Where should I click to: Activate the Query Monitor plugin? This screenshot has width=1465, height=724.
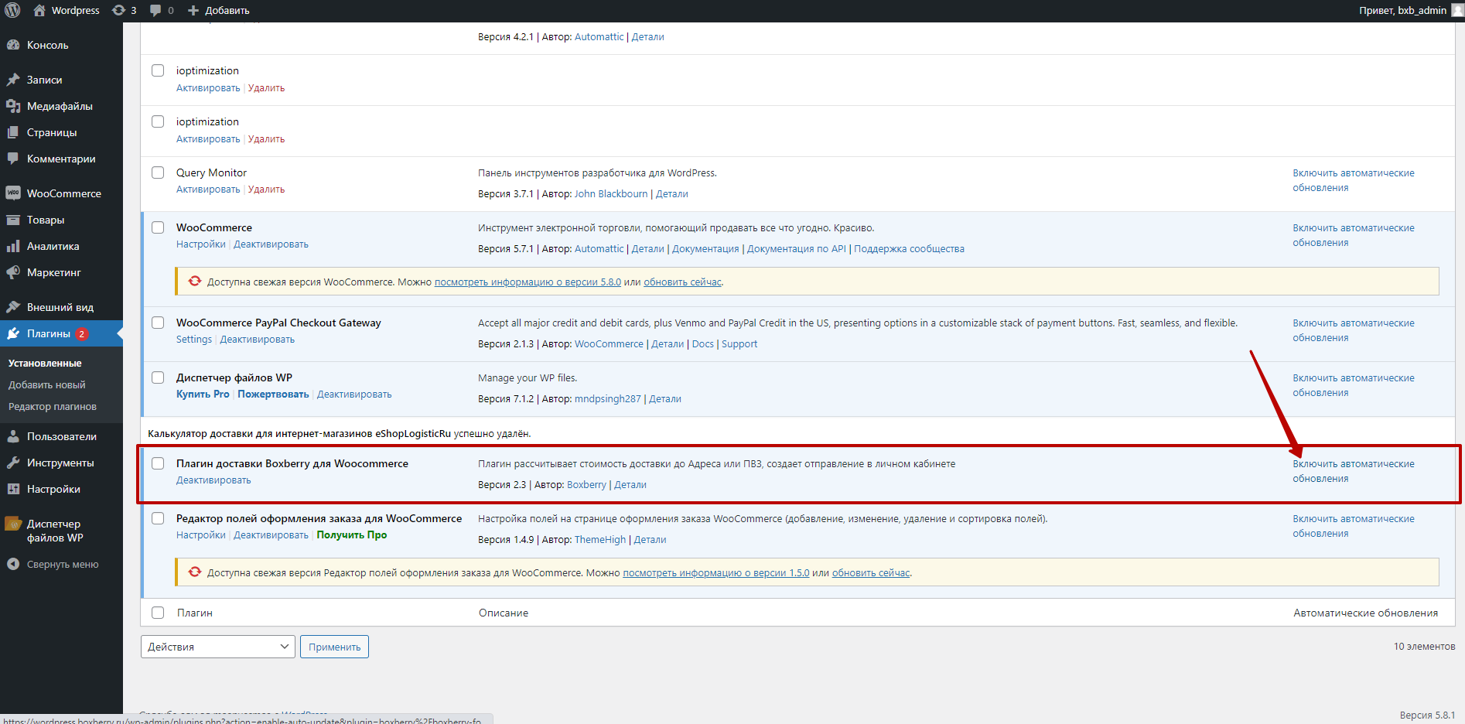208,190
